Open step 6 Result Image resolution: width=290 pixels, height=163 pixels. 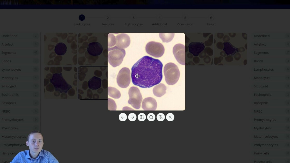211,18
